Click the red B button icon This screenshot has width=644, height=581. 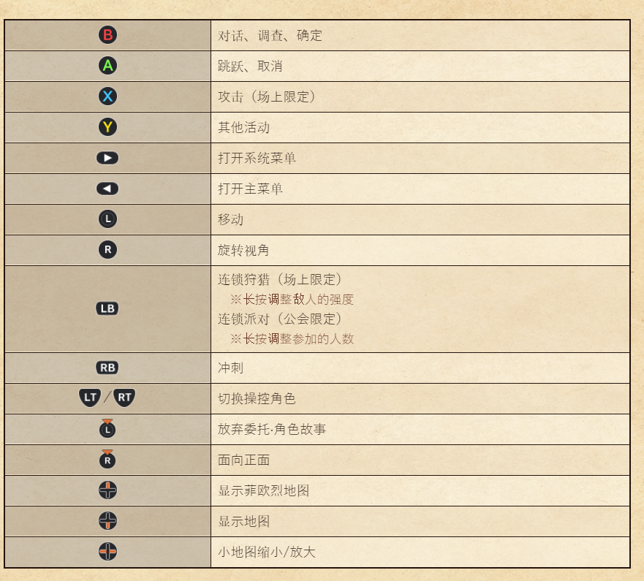107,35
